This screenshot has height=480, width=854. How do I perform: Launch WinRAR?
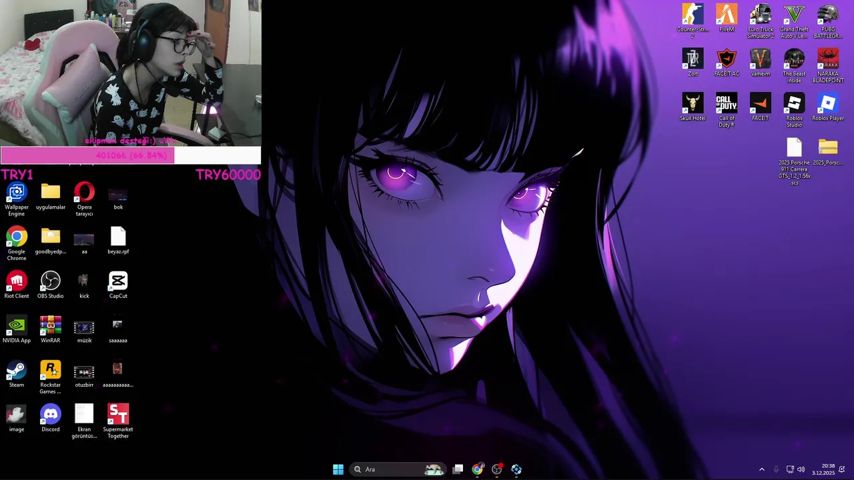51,330
